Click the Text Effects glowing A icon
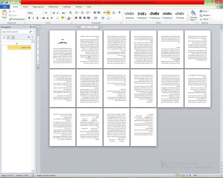Image resolution: width=223 pixels, height=178 pixels. (57, 18)
